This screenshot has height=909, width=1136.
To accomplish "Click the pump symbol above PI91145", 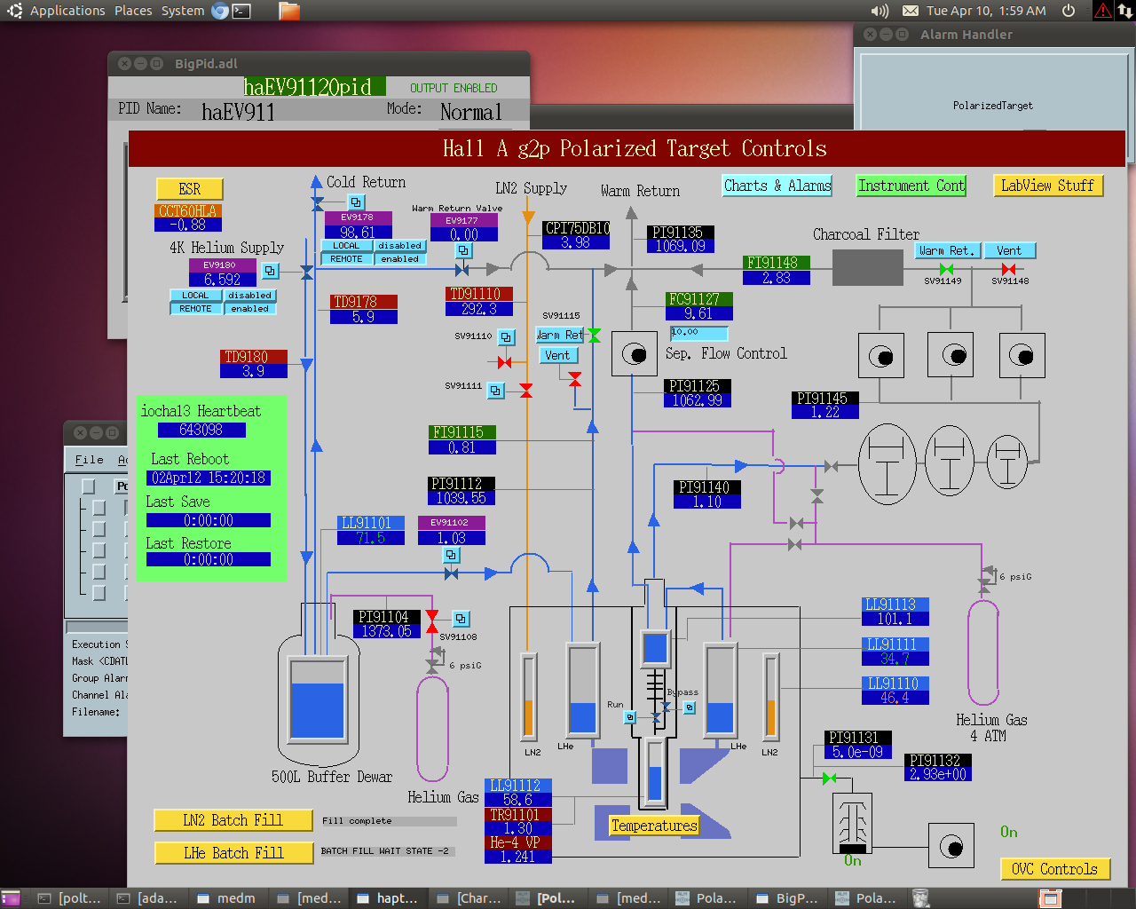I will (x=881, y=356).
